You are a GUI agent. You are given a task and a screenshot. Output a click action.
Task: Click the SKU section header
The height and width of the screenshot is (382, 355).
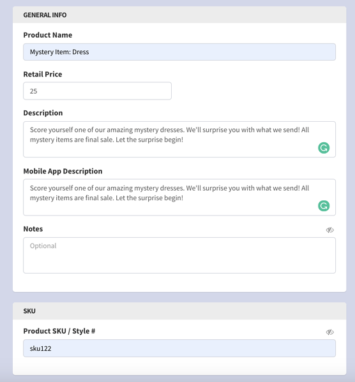179,311
